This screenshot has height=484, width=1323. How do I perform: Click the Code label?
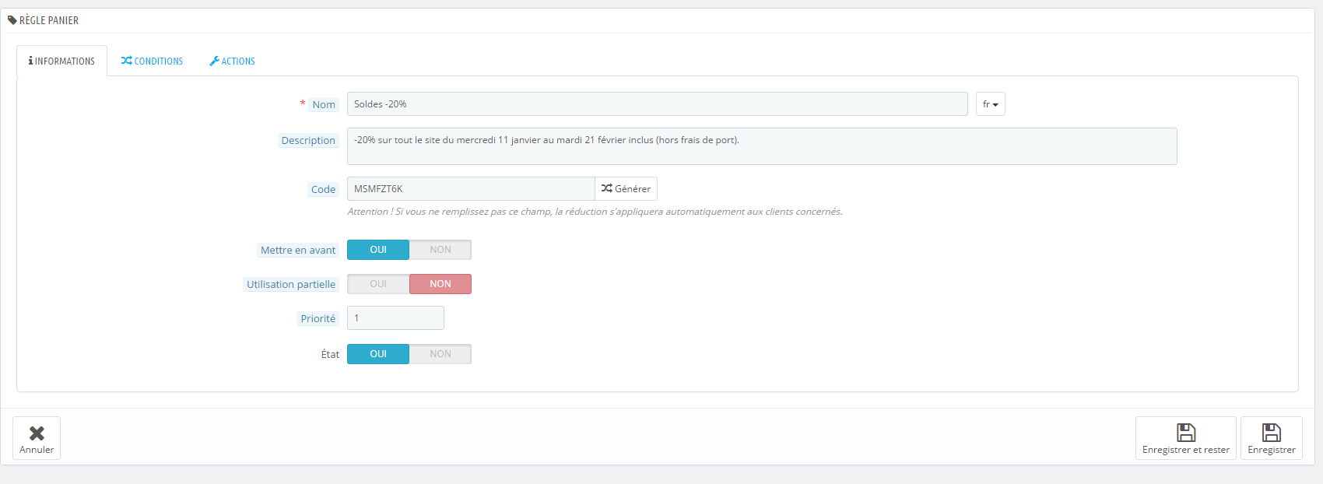(x=323, y=190)
